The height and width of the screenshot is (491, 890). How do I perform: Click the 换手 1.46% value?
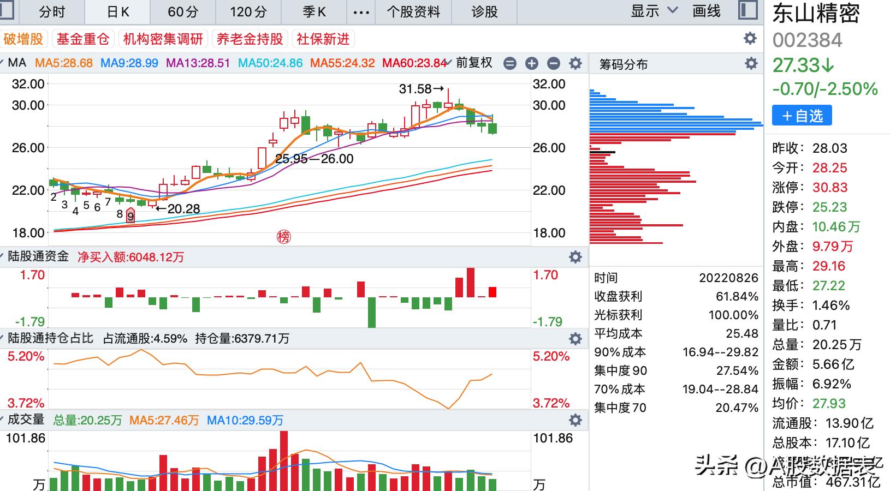click(x=831, y=306)
